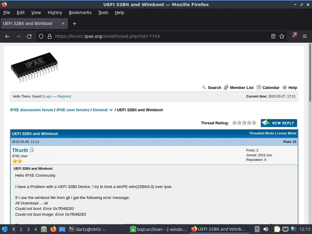Click the NEW REPLY button
Viewport: 312px width, 234px height.
(x=279, y=123)
